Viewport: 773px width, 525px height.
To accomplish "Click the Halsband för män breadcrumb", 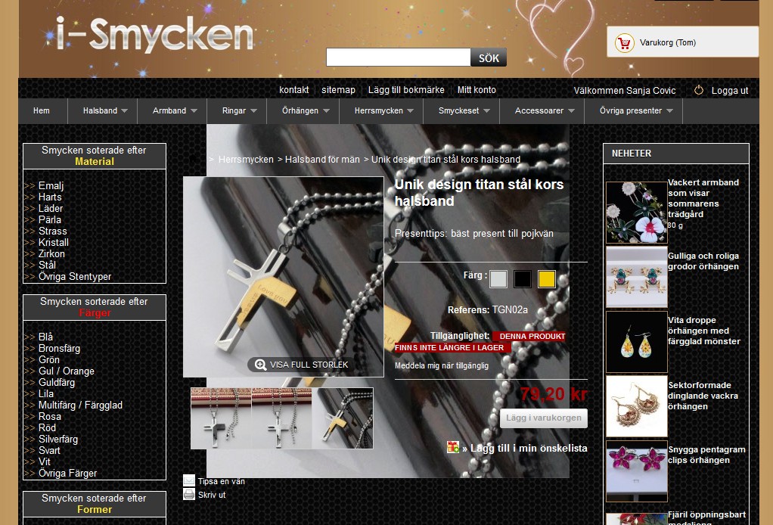I will pyautogui.click(x=322, y=159).
